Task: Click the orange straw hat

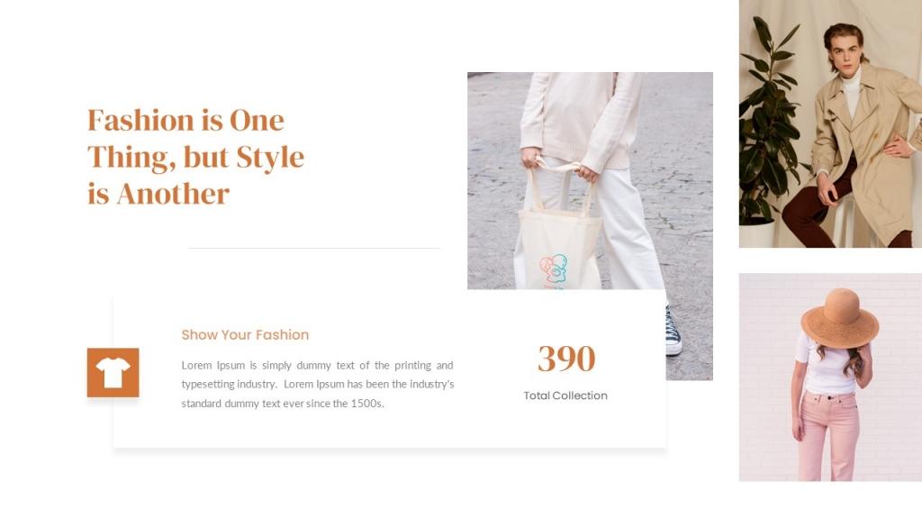Action: pyautogui.click(x=840, y=318)
